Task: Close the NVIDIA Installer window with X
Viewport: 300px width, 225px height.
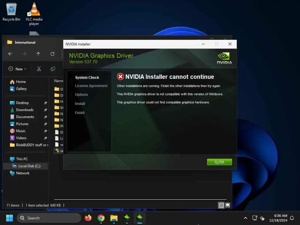Action: (230, 44)
